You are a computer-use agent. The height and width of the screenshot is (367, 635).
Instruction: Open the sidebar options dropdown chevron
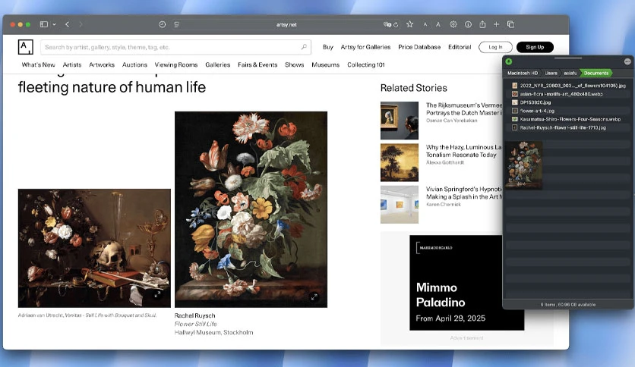[54, 24]
